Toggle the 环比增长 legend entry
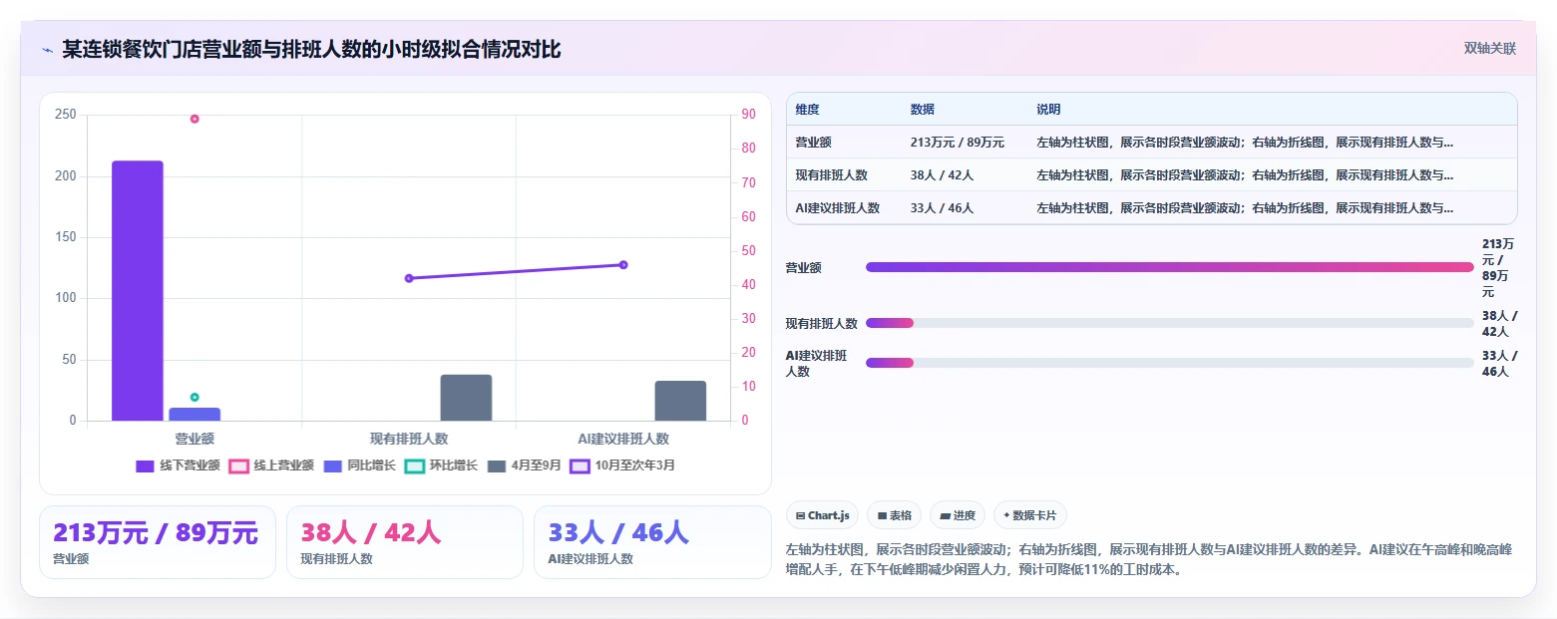Screen dimensions: 1557x619 coord(441,465)
